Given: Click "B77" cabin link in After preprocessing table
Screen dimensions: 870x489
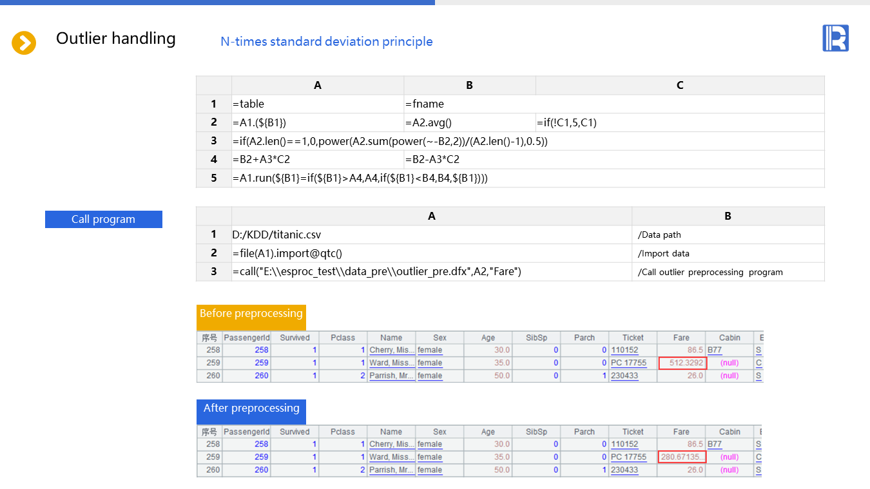Looking at the screenshot, I should [x=714, y=444].
